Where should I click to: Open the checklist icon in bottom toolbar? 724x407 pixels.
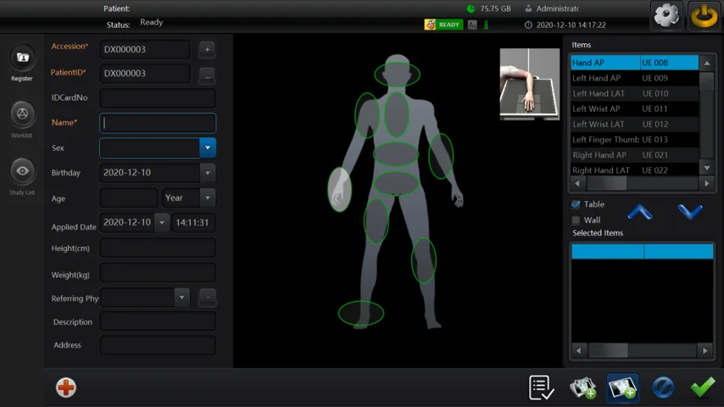(541, 387)
